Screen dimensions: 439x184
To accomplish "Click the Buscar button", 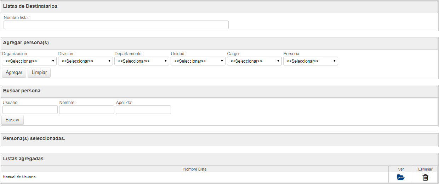I will [x=13, y=120].
